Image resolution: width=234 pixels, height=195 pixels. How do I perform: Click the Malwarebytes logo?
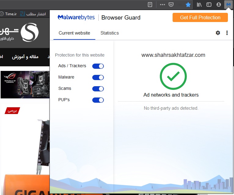click(76, 17)
